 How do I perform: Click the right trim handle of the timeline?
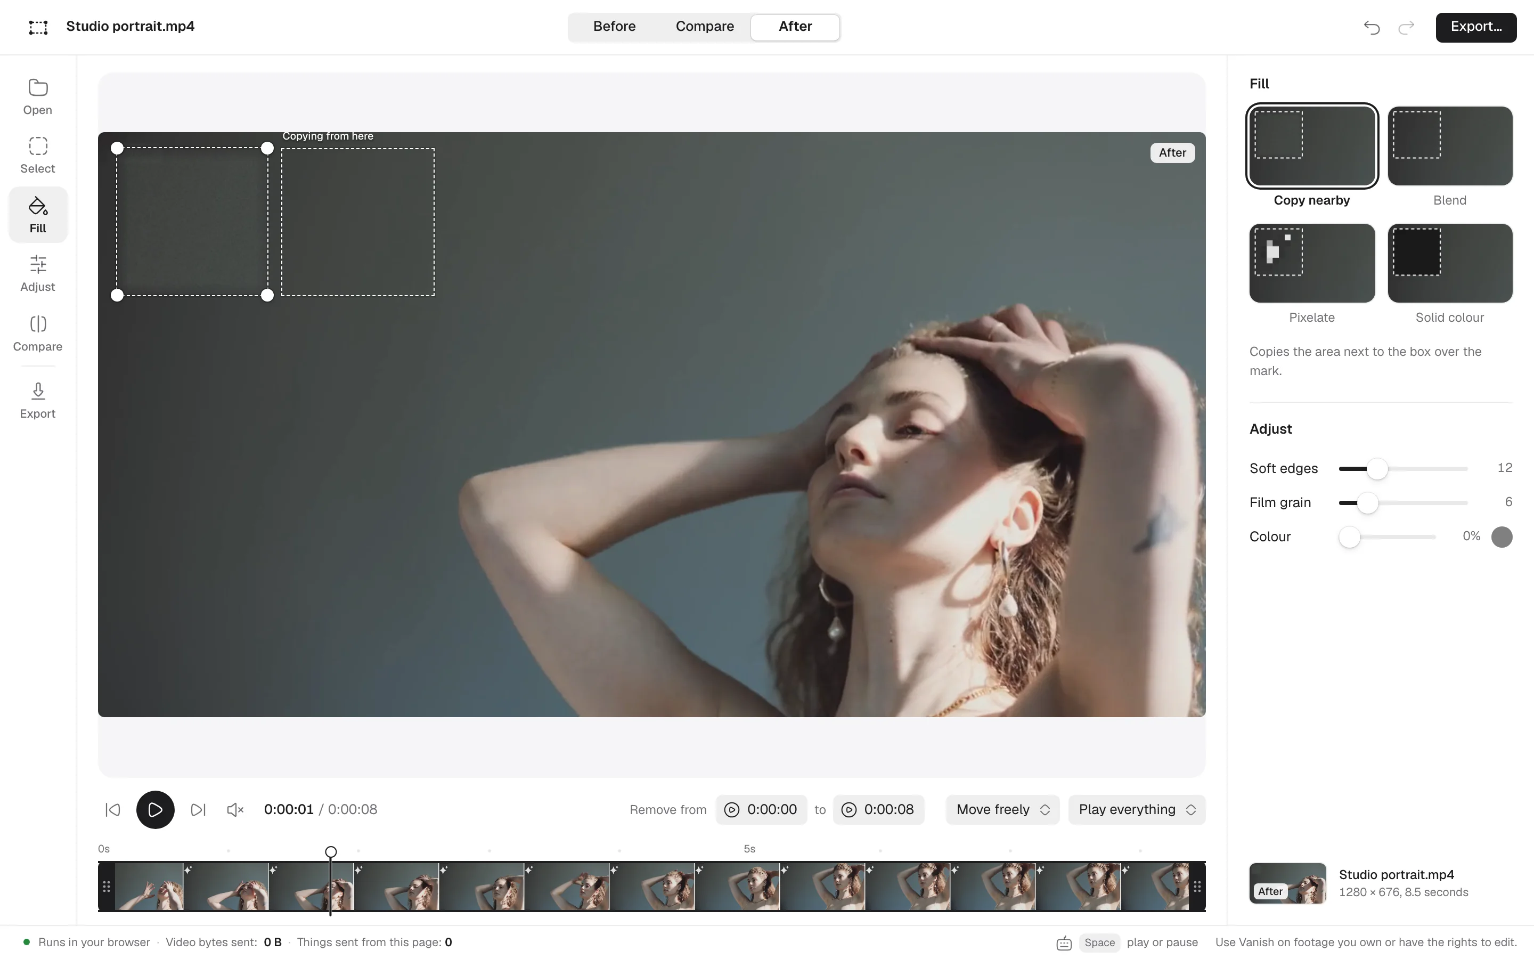click(x=1197, y=887)
